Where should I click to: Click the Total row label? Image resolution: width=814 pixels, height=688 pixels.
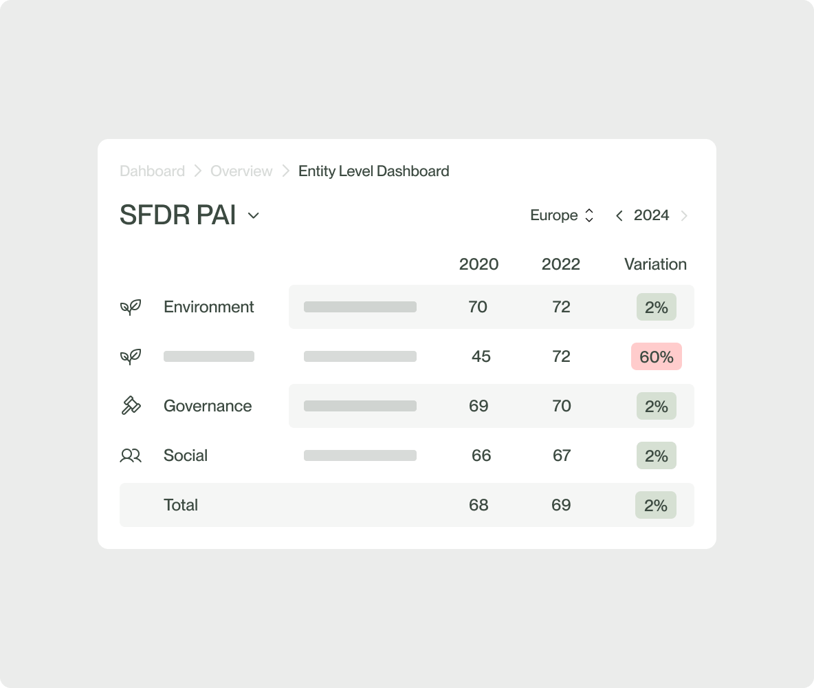(x=181, y=505)
